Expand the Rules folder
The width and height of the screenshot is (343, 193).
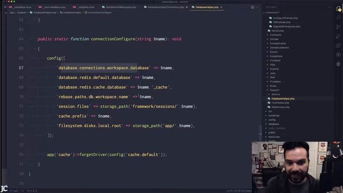[273, 86]
